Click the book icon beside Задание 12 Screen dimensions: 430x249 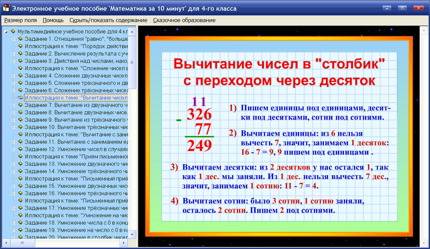[x=20, y=149]
